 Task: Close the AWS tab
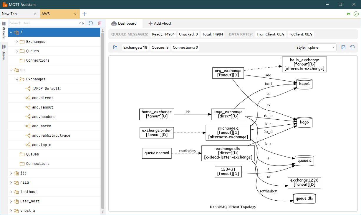coord(75,14)
